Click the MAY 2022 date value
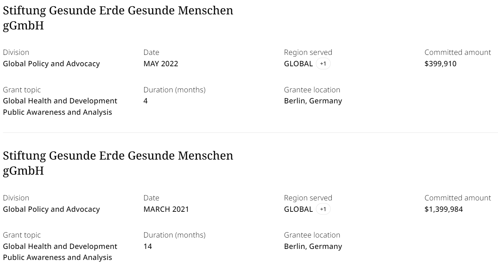 coord(161,64)
